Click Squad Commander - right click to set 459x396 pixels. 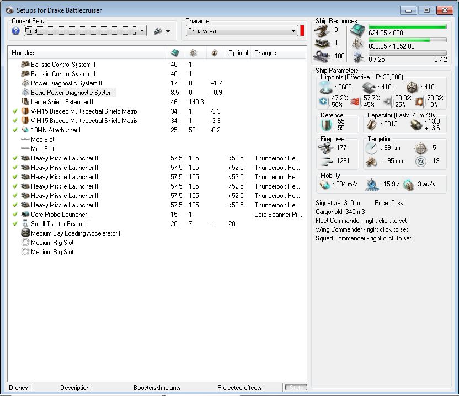coord(363,238)
